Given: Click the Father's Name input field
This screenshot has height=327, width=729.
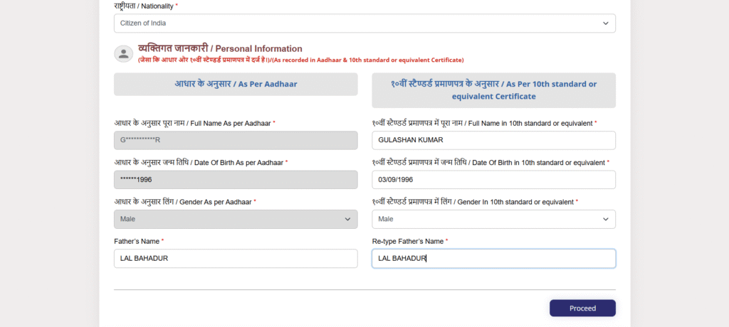Looking at the screenshot, I should [236, 258].
